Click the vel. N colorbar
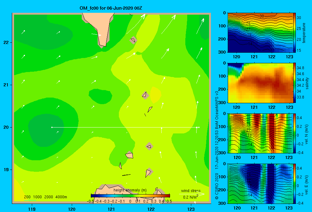 point(295,133)
